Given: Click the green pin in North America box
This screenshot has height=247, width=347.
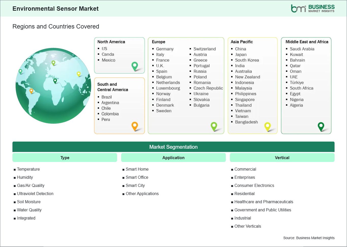Looking at the screenshot, I should point(135,66).
